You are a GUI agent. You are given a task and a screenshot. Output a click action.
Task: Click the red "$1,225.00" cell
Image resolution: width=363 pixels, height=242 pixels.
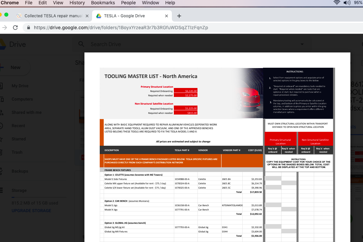(x=186, y=108)
